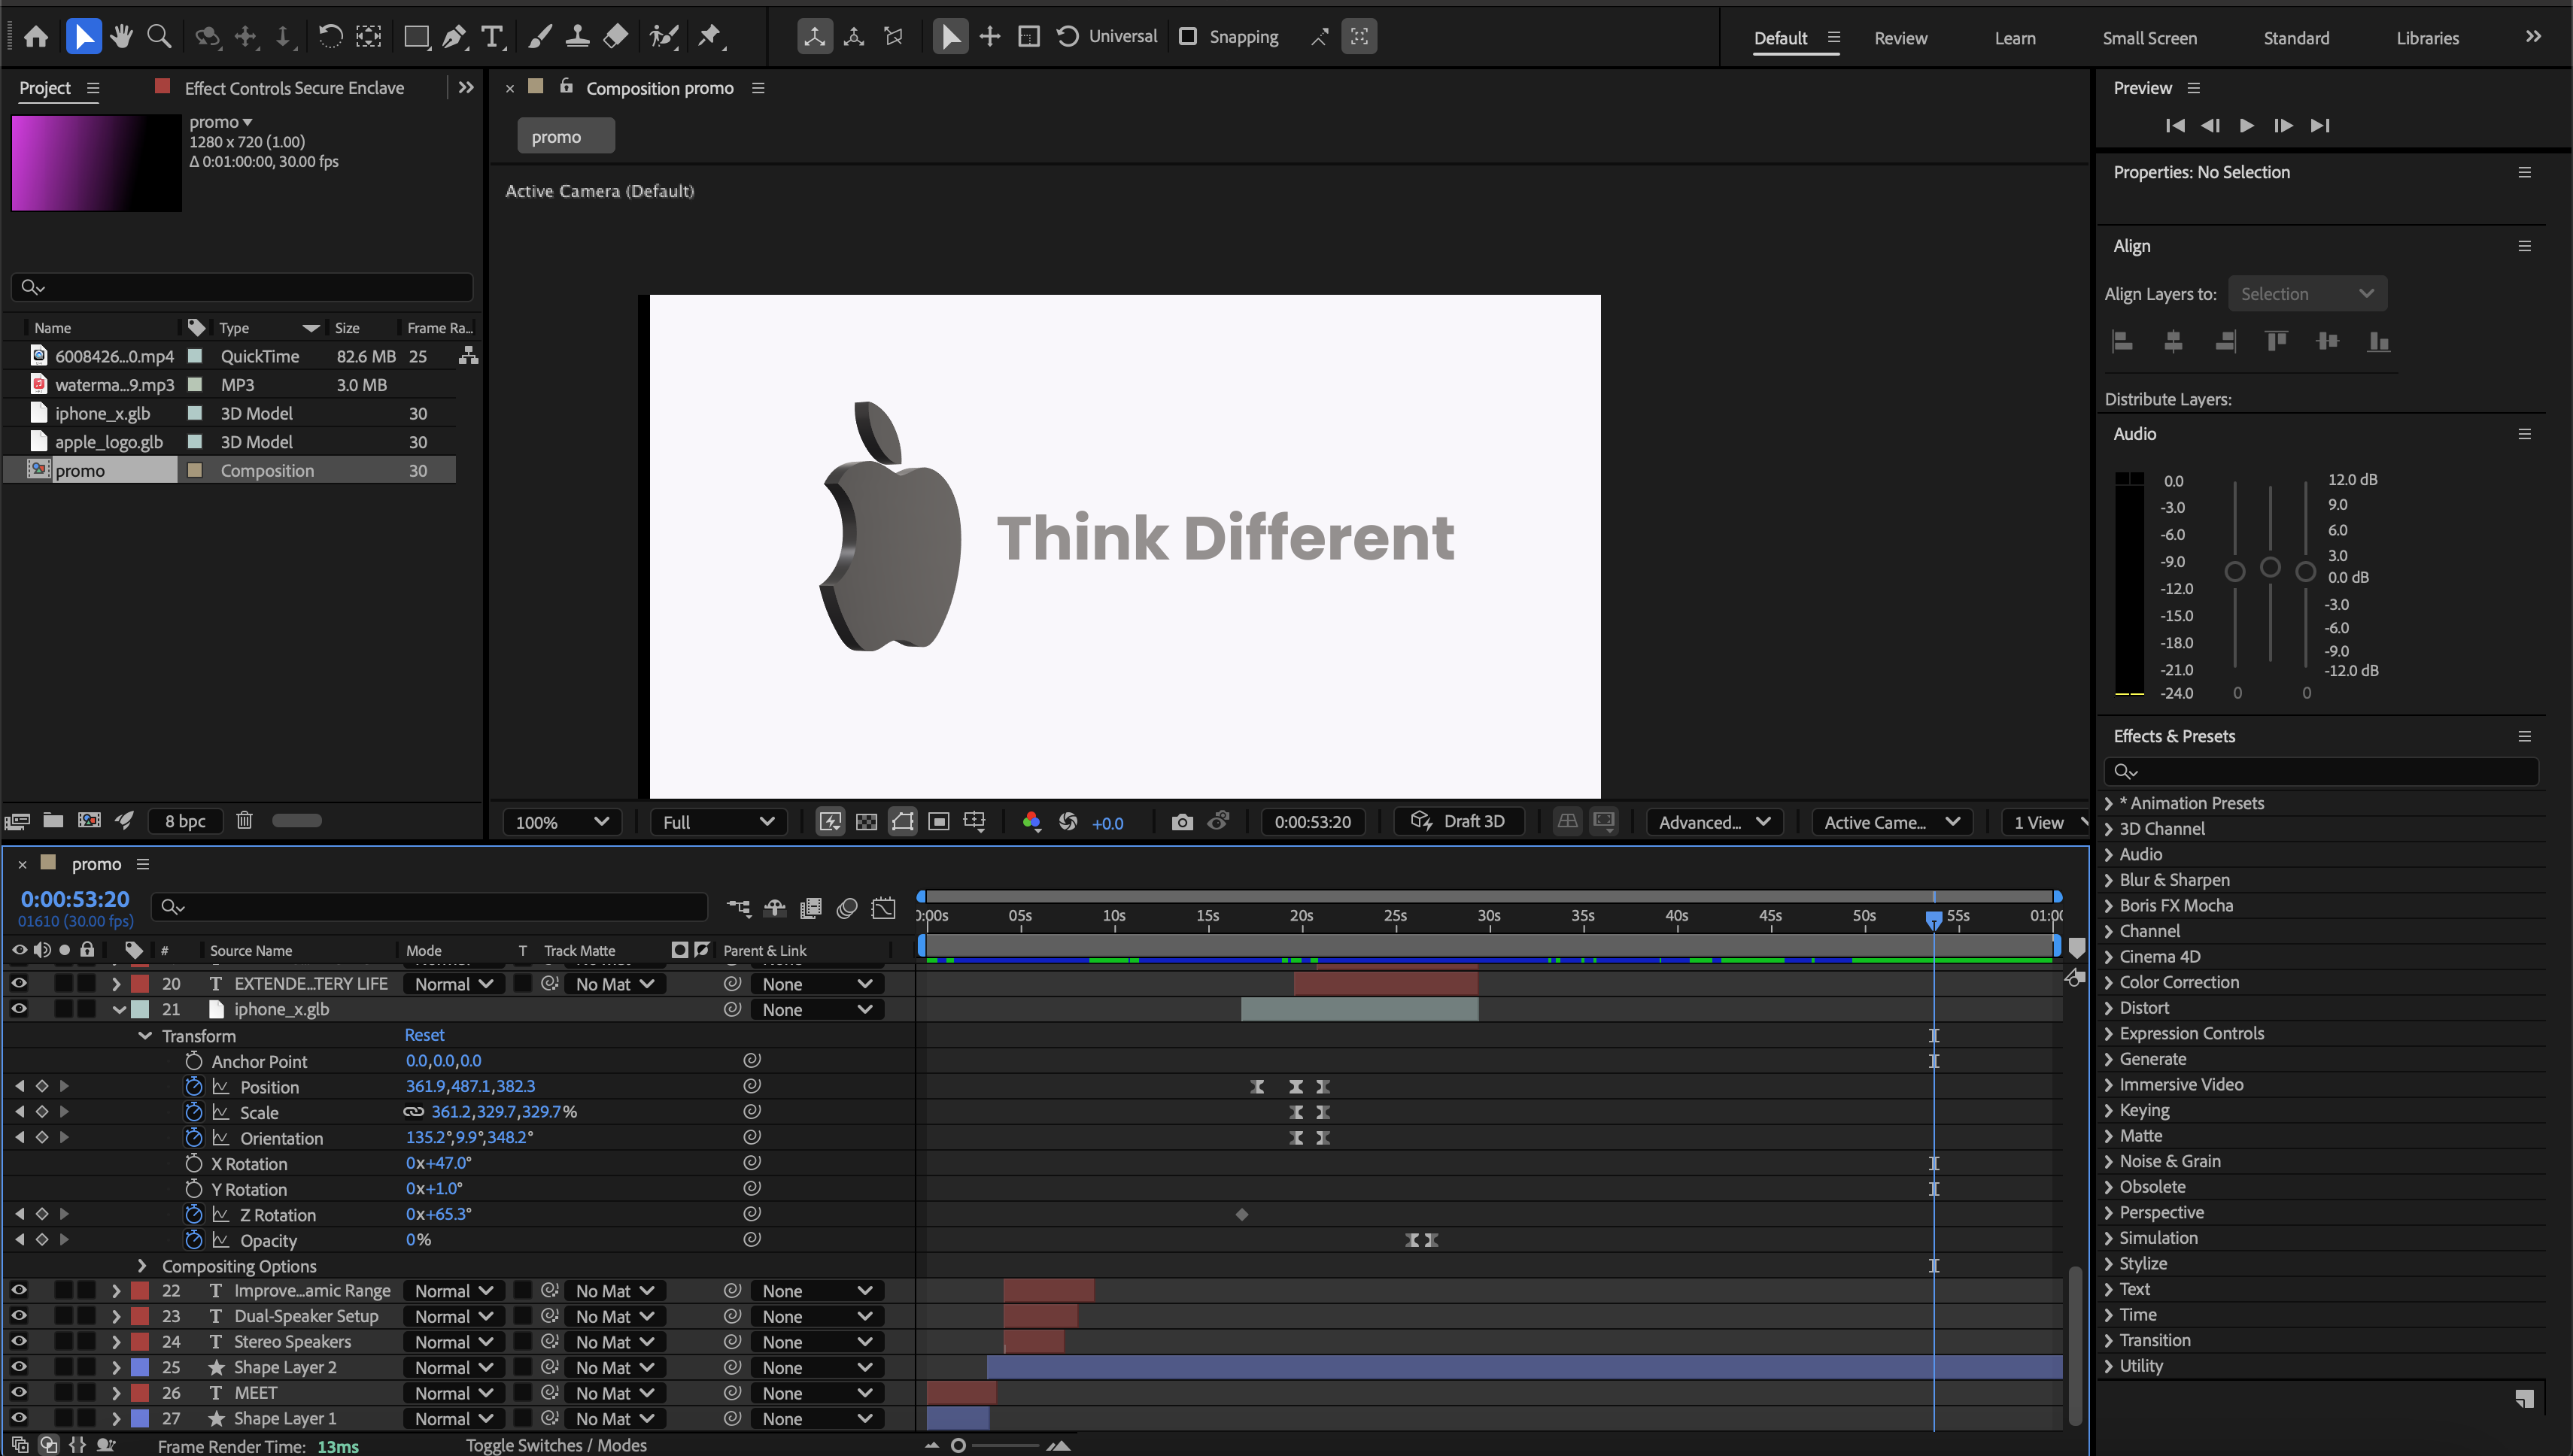The height and width of the screenshot is (1456, 2573).
Task: Click the Toggle Switches / Modes button
Action: 556,1445
